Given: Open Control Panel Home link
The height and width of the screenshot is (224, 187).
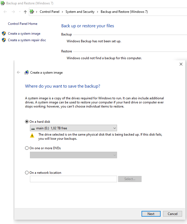Looking at the screenshot, I should pyautogui.click(x=23, y=24).
